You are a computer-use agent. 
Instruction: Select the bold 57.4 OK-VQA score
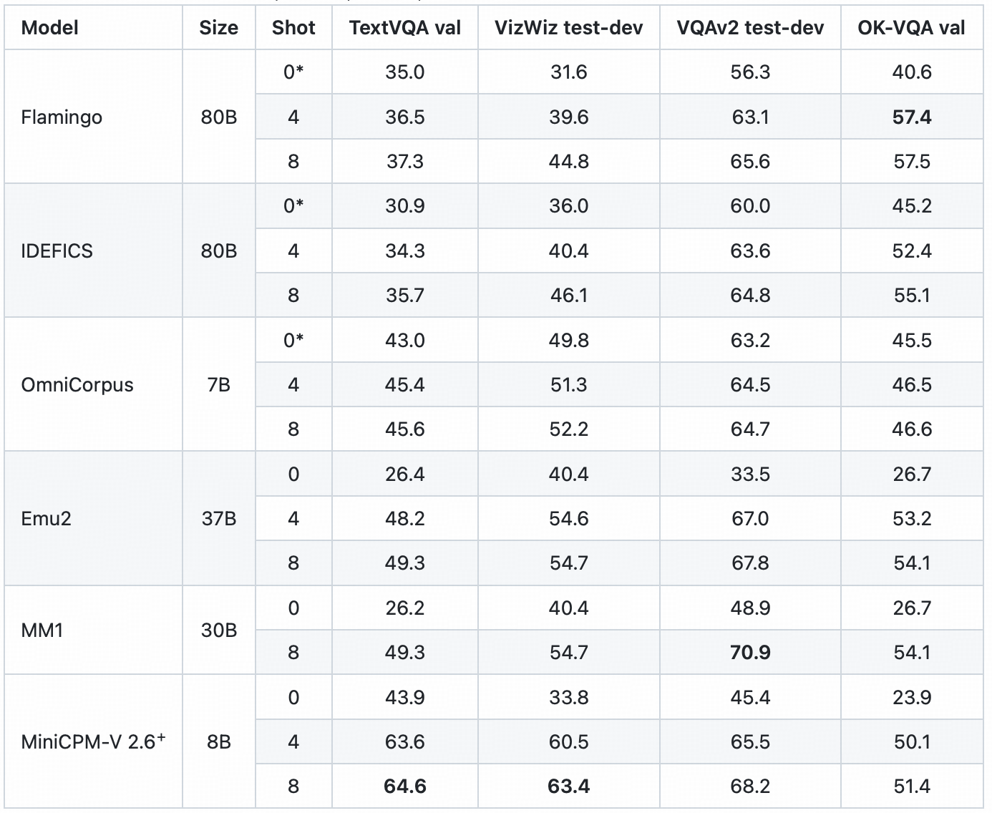tap(911, 117)
